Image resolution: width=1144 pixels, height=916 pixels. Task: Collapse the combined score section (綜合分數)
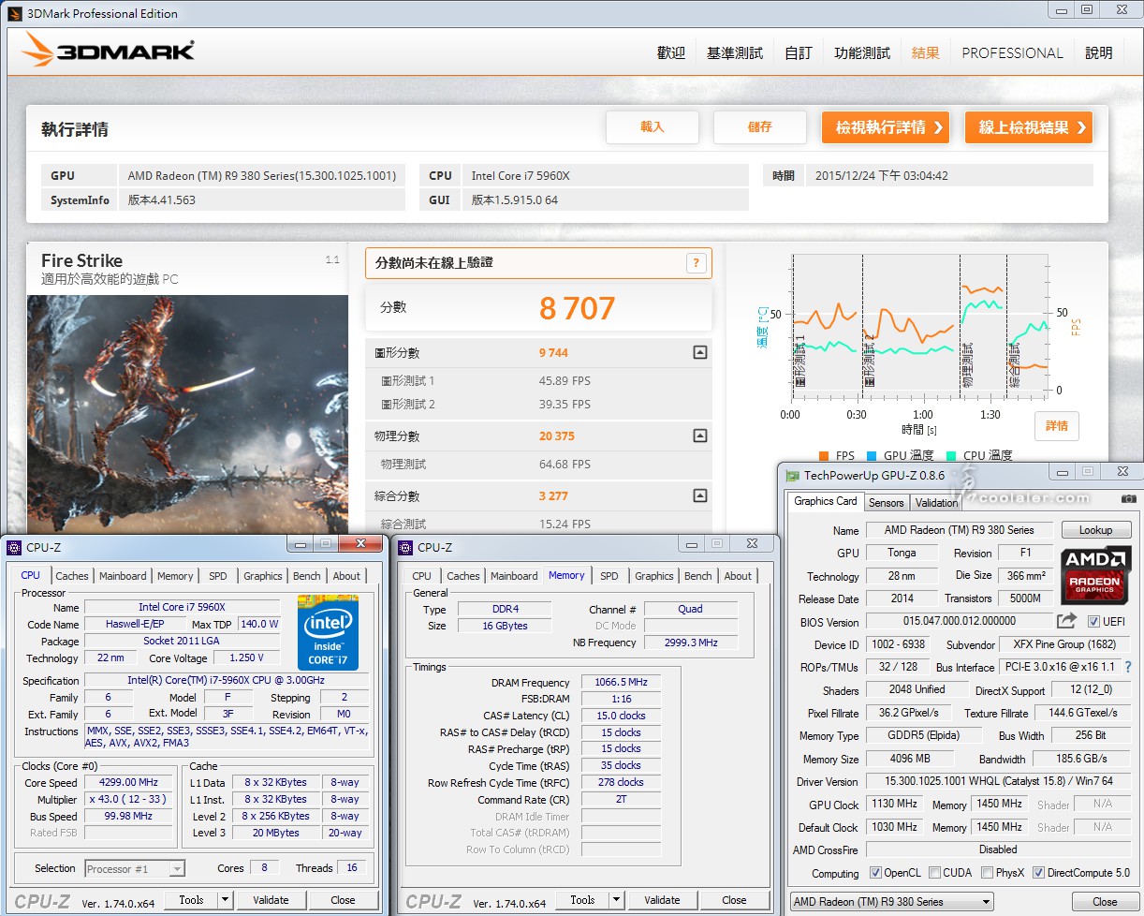tap(699, 496)
